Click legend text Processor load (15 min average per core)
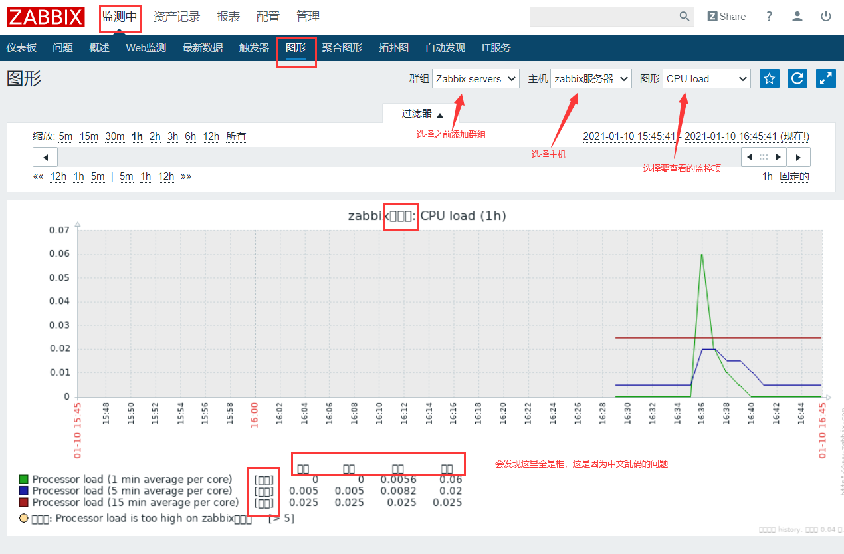 point(135,503)
